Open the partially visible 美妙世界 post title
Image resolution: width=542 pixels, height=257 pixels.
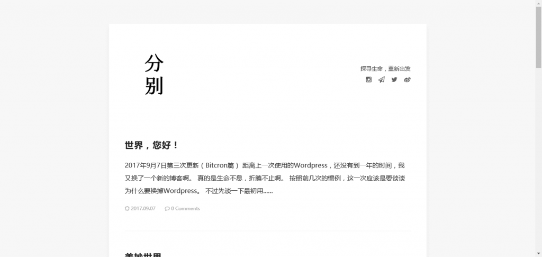143,255
